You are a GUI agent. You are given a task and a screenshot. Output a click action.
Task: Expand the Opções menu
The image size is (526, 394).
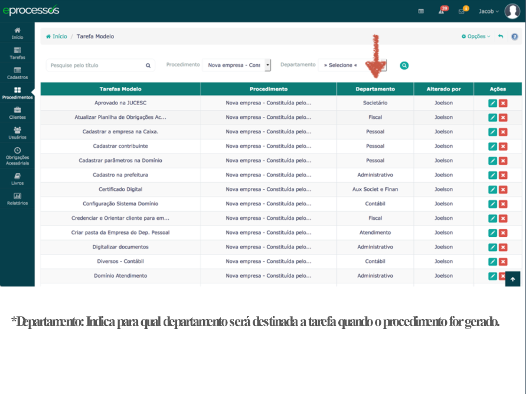pos(476,37)
